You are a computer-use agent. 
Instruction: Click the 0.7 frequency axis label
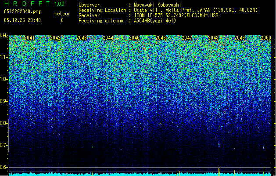point(4,145)
